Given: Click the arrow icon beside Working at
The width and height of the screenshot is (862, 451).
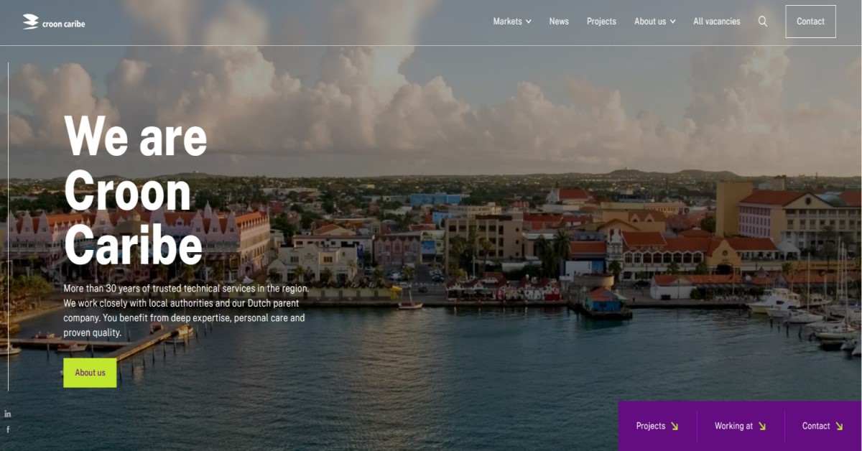Looking at the screenshot, I should pos(762,426).
